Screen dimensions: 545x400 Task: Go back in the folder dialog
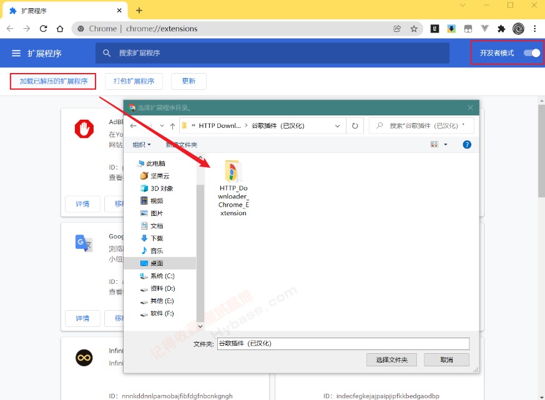pyautogui.click(x=134, y=126)
